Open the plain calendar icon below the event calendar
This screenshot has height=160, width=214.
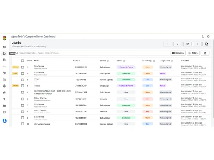pos(4,79)
